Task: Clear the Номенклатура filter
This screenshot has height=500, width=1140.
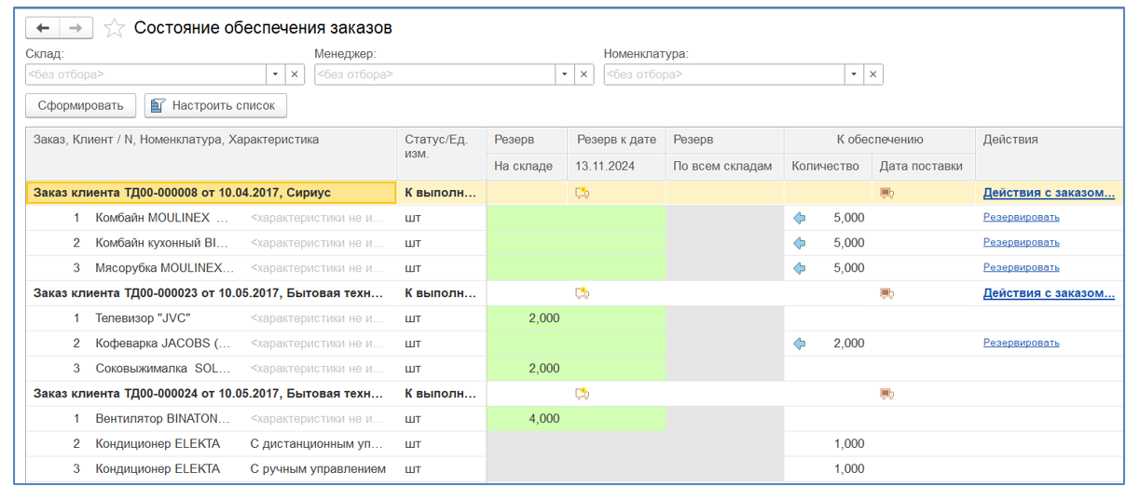Action: 872,74
